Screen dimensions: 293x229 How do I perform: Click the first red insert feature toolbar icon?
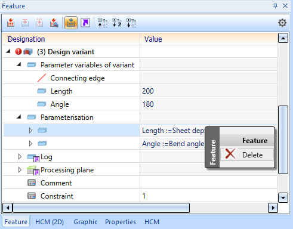pos(11,23)
